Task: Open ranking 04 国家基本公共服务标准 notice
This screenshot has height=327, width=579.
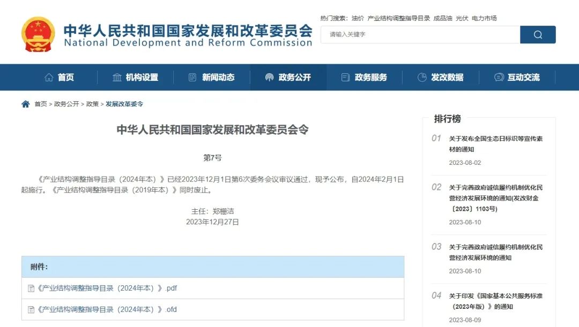Action: 495,301
